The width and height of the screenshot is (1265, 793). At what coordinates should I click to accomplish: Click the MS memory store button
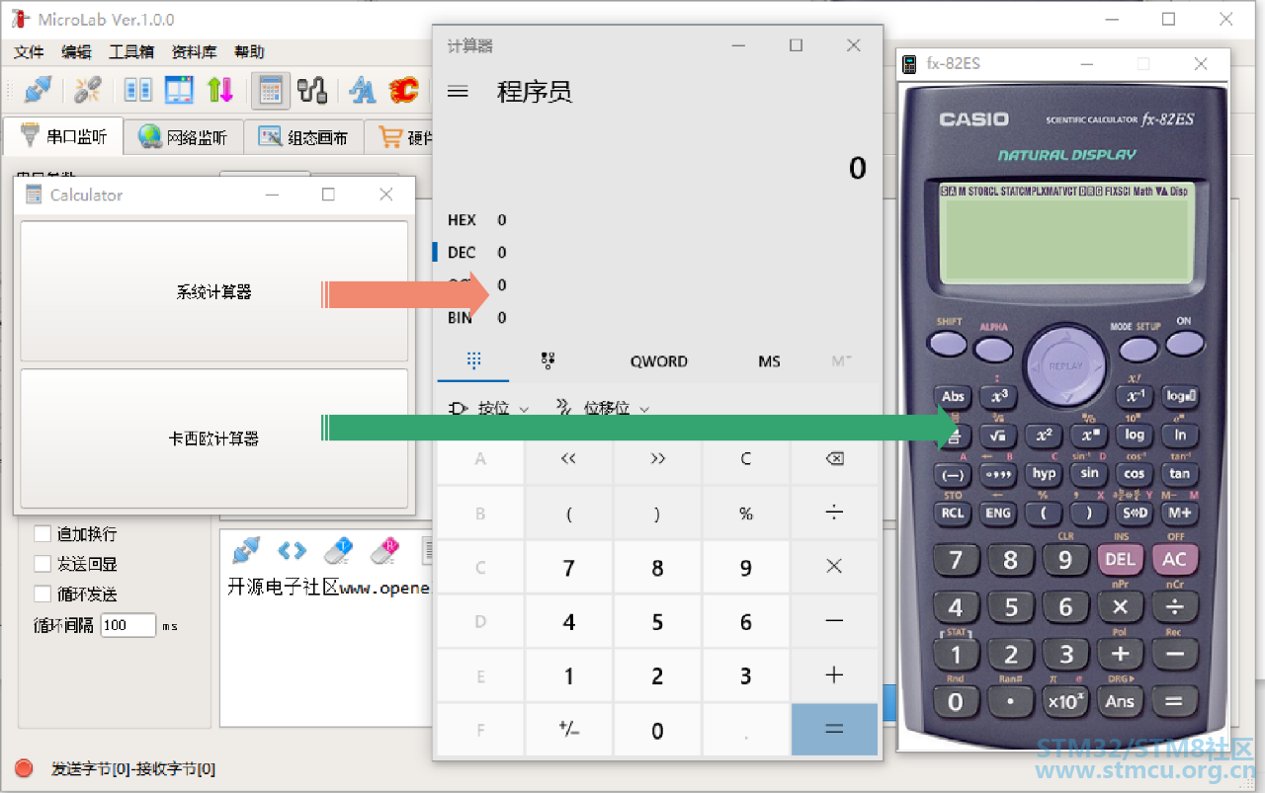769,361
